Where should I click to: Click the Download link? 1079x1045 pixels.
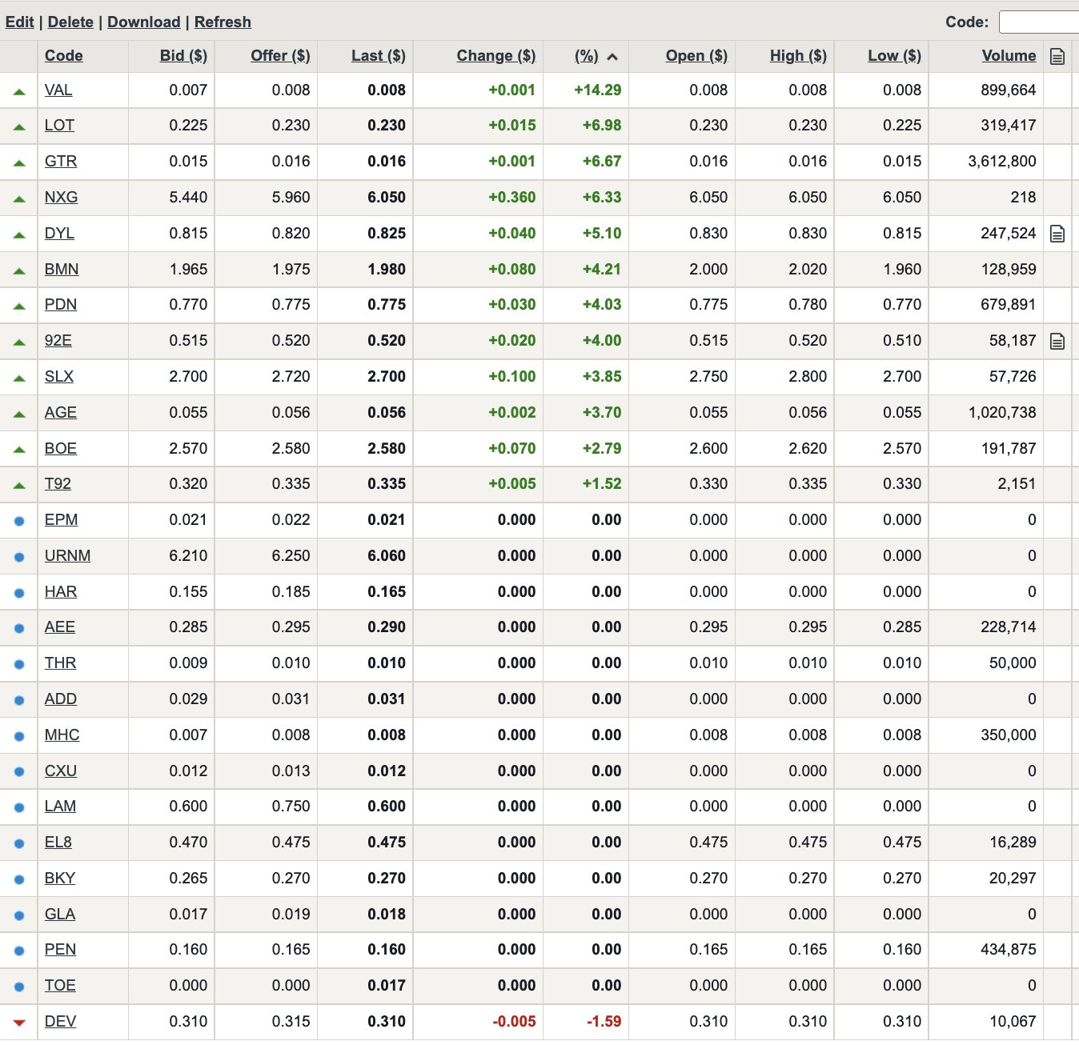[x=144, y=22]
